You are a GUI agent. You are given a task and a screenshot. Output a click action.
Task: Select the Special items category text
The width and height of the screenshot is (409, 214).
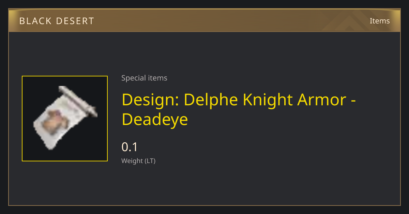pos(144,78)
